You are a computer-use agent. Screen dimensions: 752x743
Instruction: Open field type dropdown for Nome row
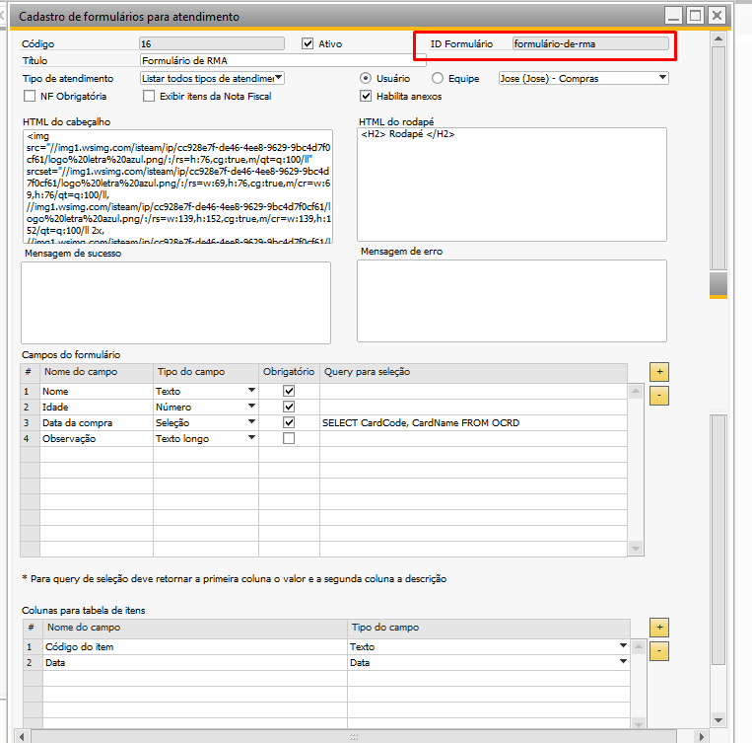[x=251, y=391]
